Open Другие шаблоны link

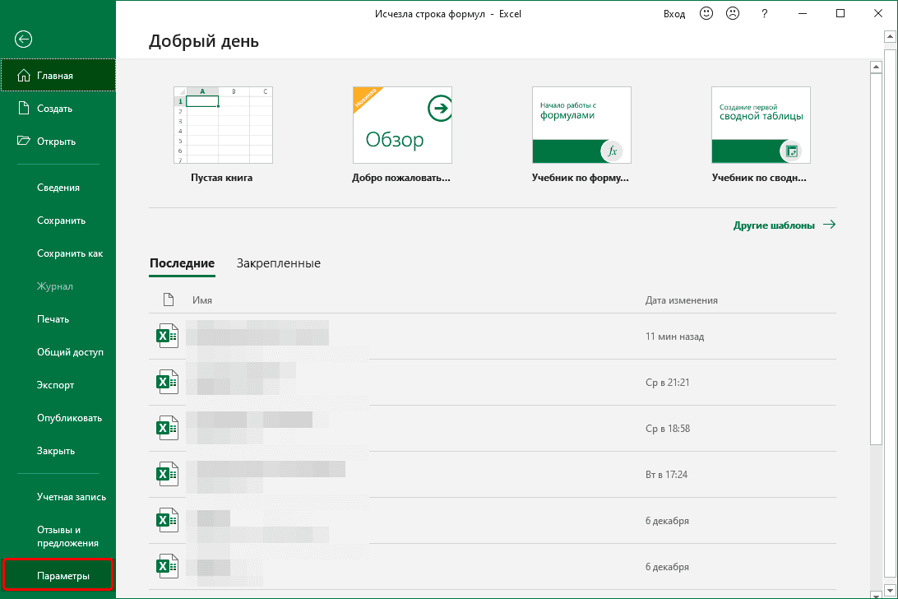[774, 224]
